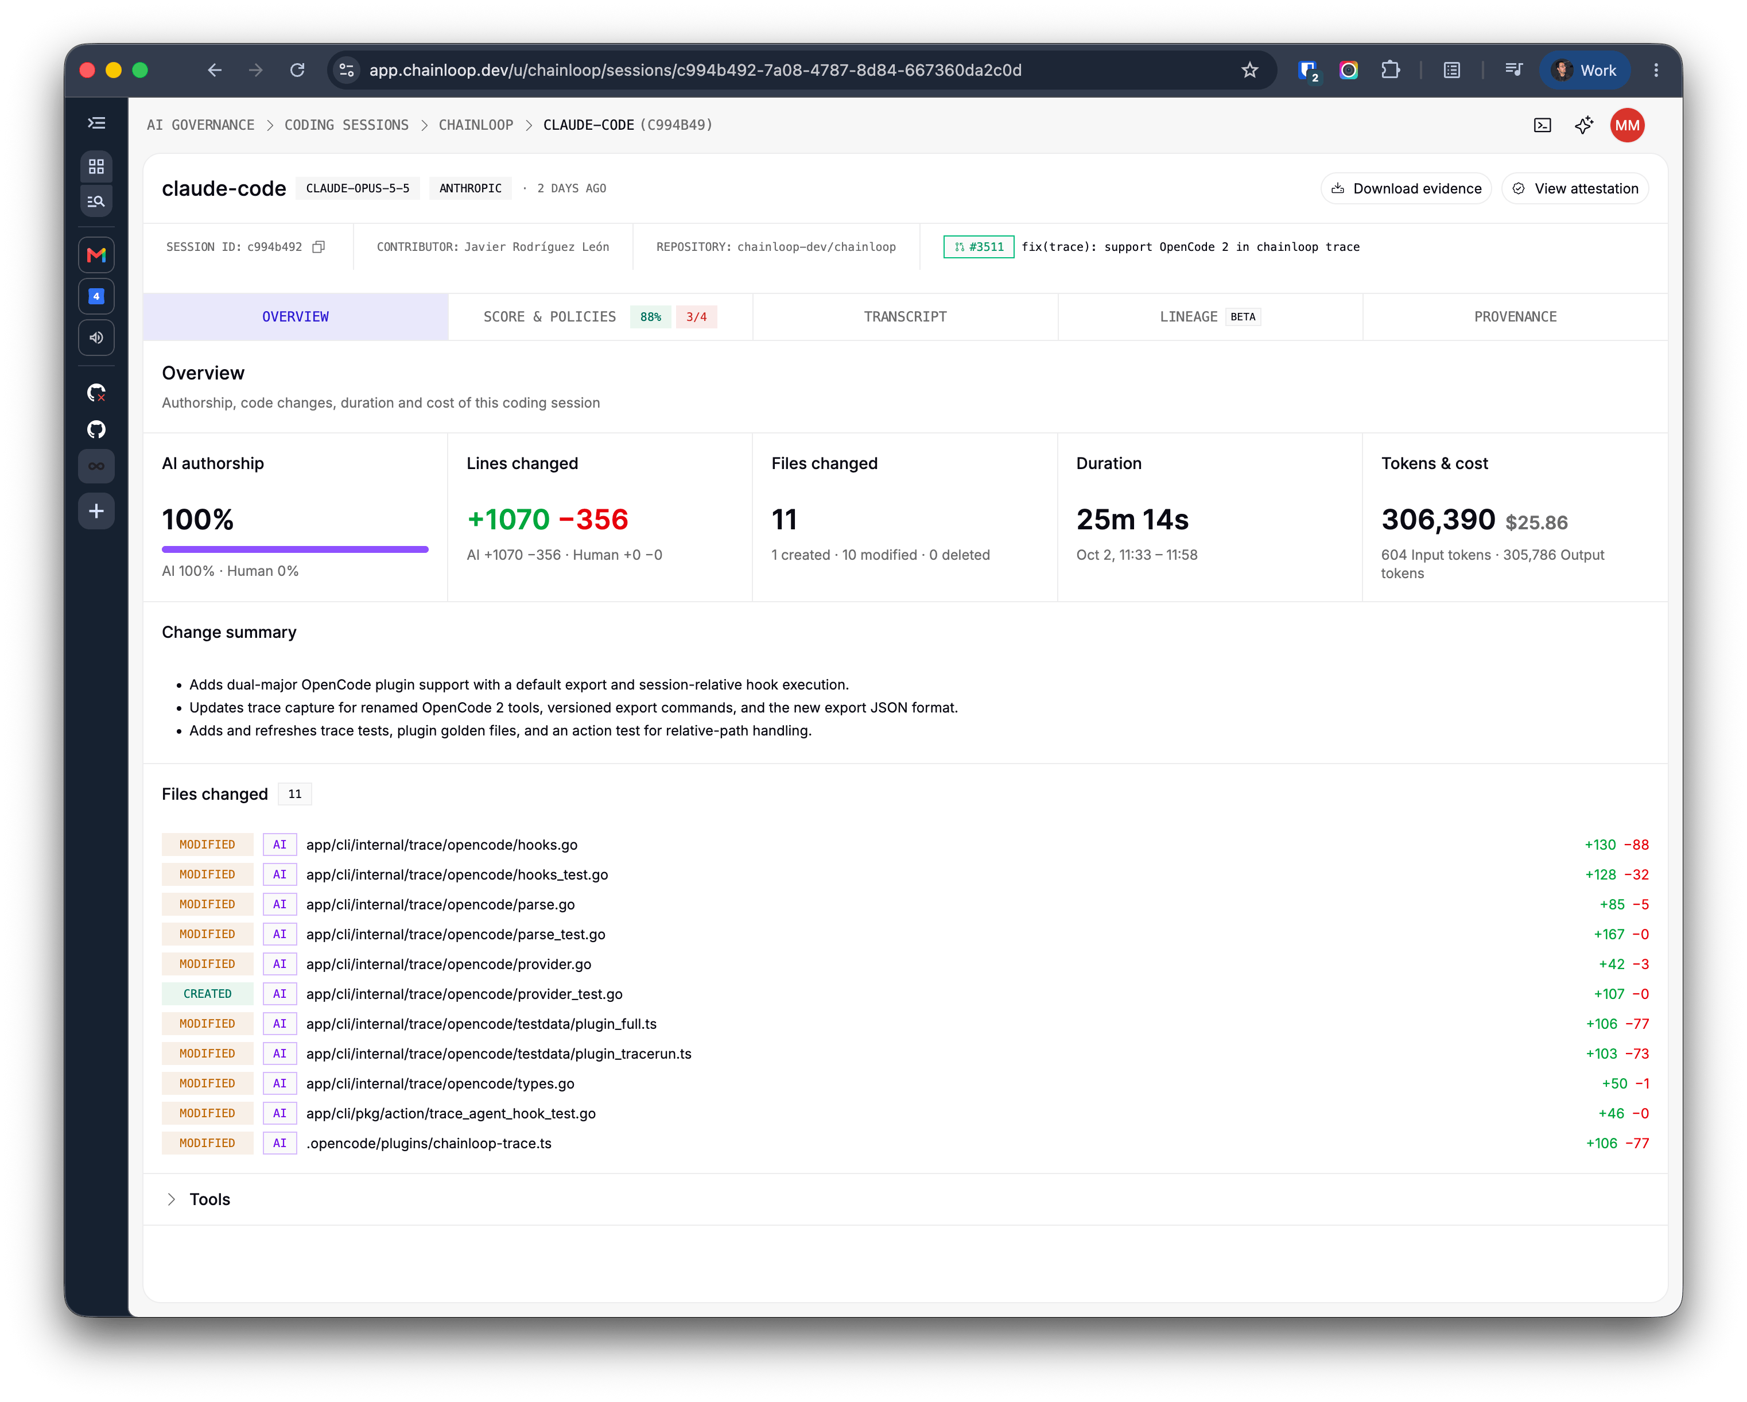This screenshot has height=1402, width=1747.
Task: Copy the session ID c994b492
Action: 319,247
